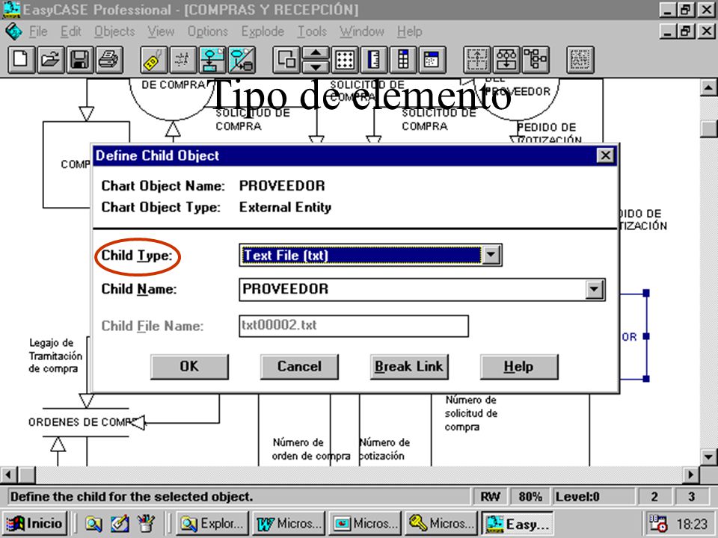The height and width of the screenshot is (538, 718).
Task: Click the EasyCASE document icon beside File menu
Action: [x=13, y=31]
